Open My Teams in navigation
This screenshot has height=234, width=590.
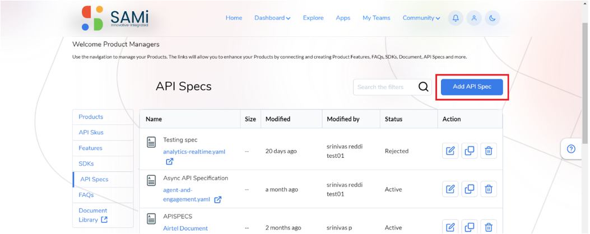click(x=377, y=18)
